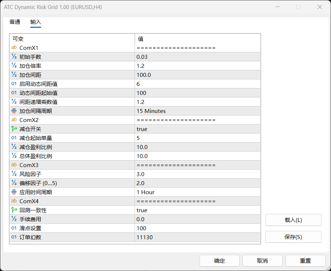Save the preset with 保存(S)

[x=293, y=237]
